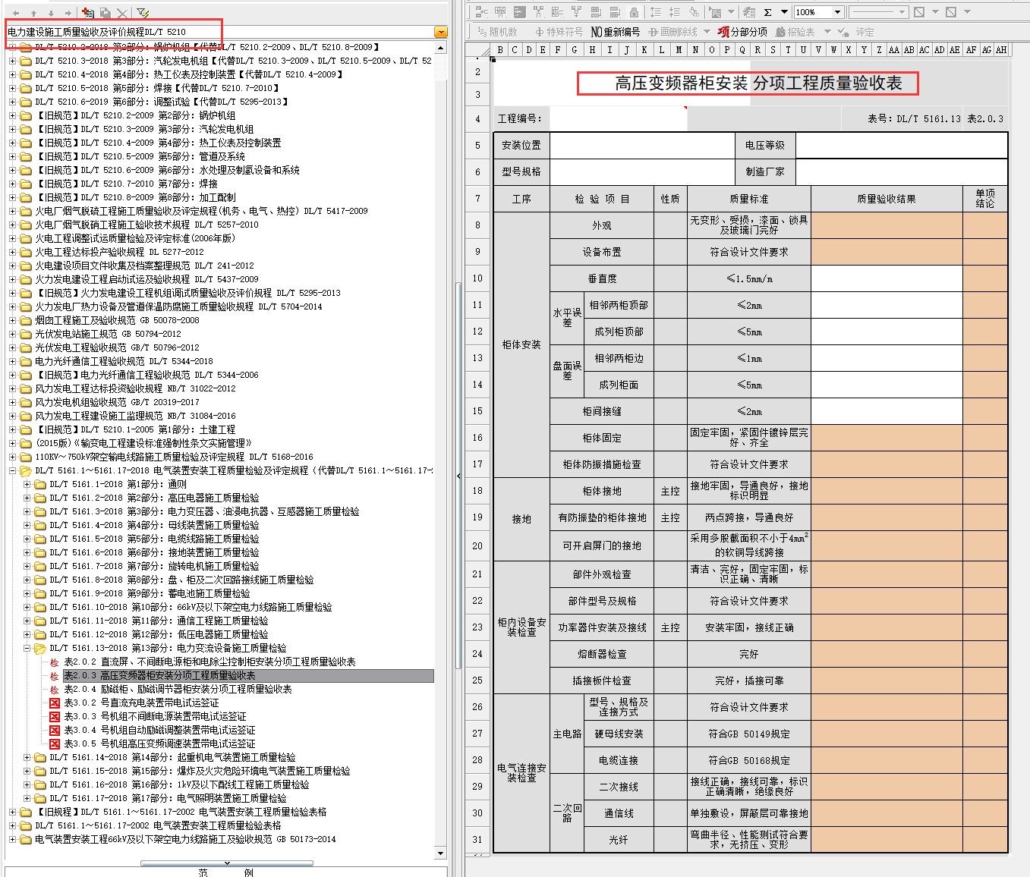The width and height of the screenshot is (1030, 877).
Task: Click the 特殊符号 special symbol tool
Action: pos(559,32)
